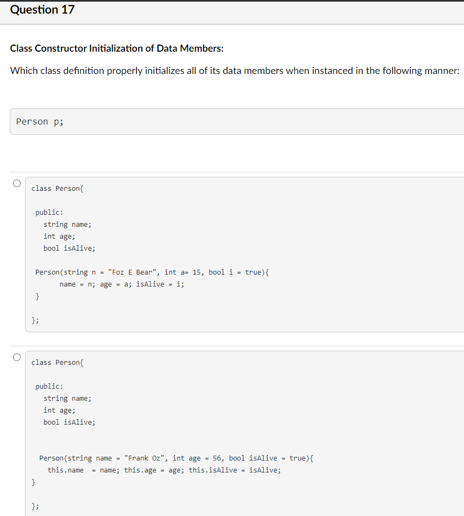Click the 'Foz E Bear' constructor line
The height and width of the screenshot is (516, 464).
click(x=152, y=272)
